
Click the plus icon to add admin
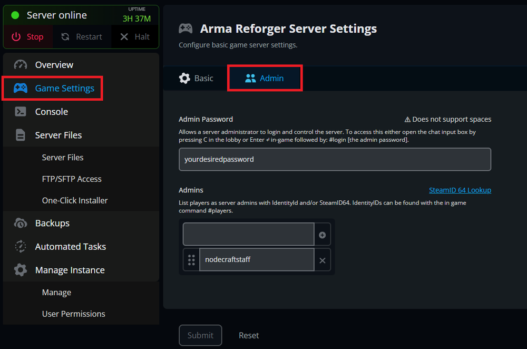coord(323,235)
